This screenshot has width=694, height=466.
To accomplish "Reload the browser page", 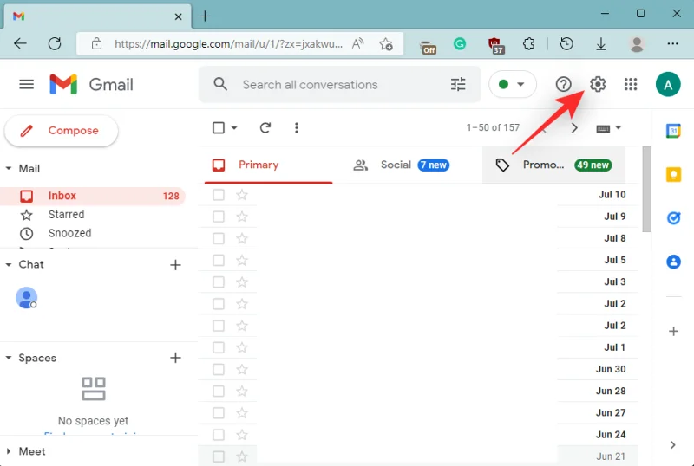I will click(x=55, y=43).
